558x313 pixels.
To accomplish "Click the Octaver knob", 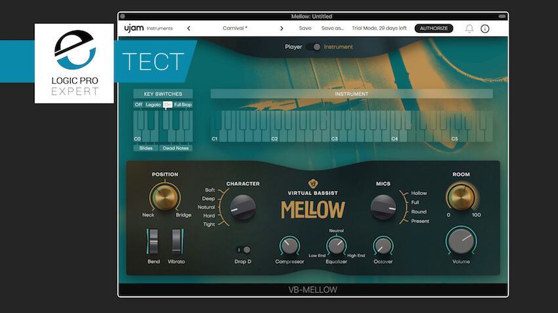I will click(x=383, y=246).
